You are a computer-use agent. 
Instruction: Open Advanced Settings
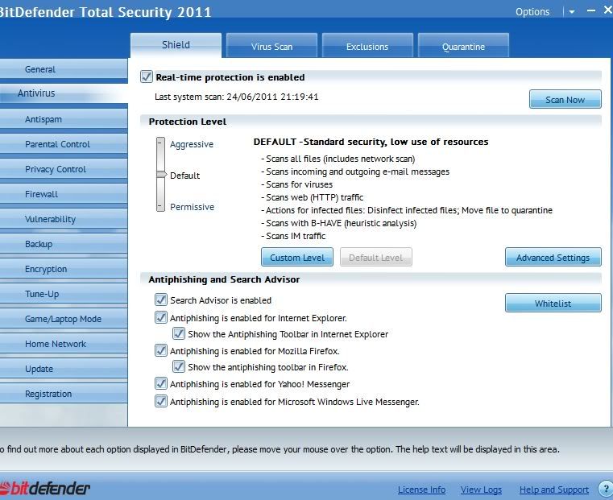click(x=553, y=257)
